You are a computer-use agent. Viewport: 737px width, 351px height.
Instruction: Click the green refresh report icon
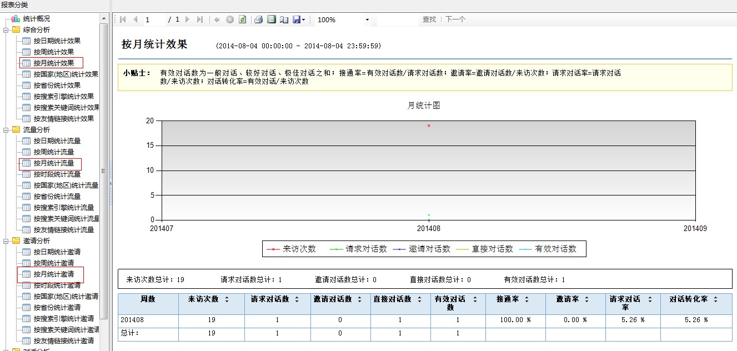tap(242, 19)
